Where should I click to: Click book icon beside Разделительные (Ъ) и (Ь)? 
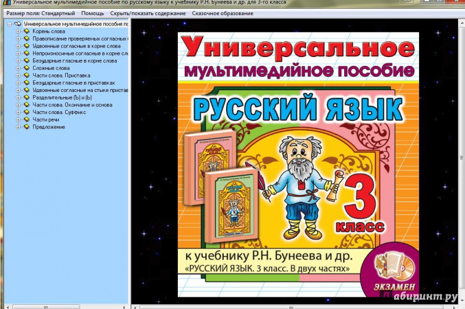coord(27,97)
